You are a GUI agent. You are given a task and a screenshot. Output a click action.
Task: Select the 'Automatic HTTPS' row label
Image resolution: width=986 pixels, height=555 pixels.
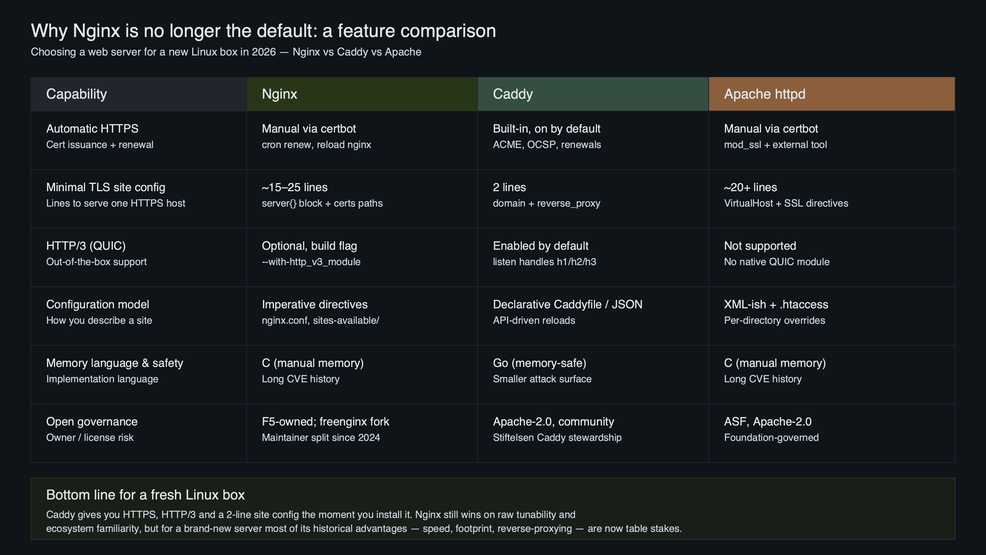(92, 129)
